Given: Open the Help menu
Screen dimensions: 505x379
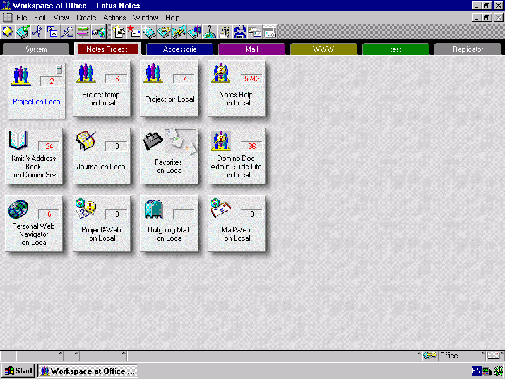Looking at the screenshot, I should coord(172,18).
